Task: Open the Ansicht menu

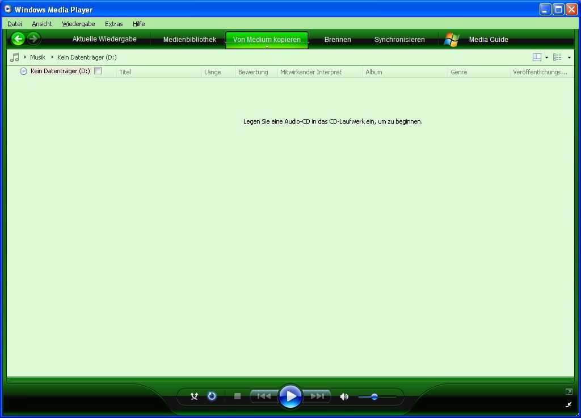Action: click(x=42, y=24)
